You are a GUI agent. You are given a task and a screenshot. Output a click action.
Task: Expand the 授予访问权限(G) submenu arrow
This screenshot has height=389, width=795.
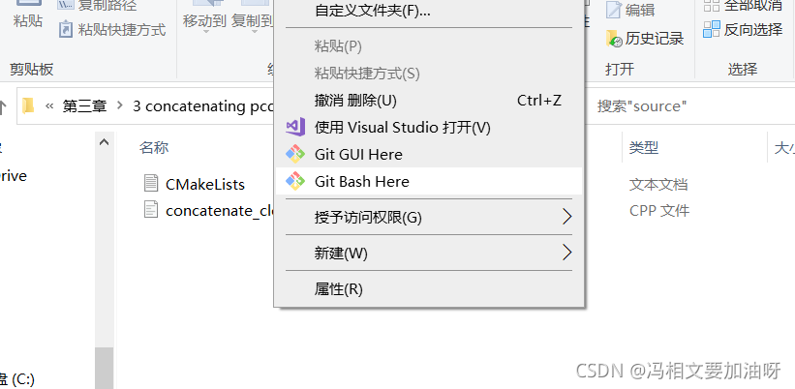(x=566, y=218)
